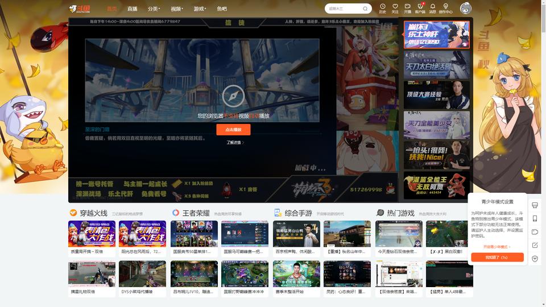Open the 国服马可巅峰赛 stream card
The width and height of the screenshot is (546, 307).
pyautogui.click(x=245, y=238)
